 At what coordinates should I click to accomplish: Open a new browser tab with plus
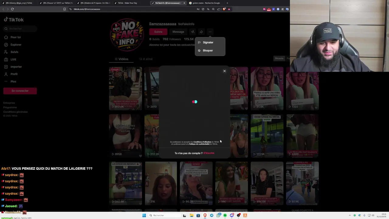tap(227, 3)
